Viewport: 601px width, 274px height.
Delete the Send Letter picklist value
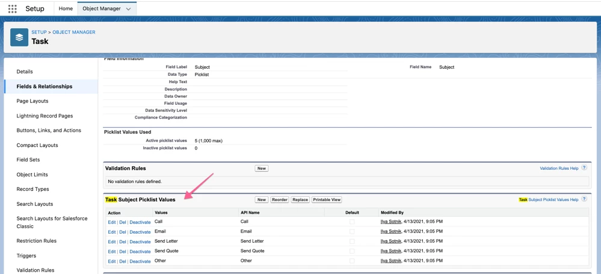pyautogui.click(x=123, y=241)
